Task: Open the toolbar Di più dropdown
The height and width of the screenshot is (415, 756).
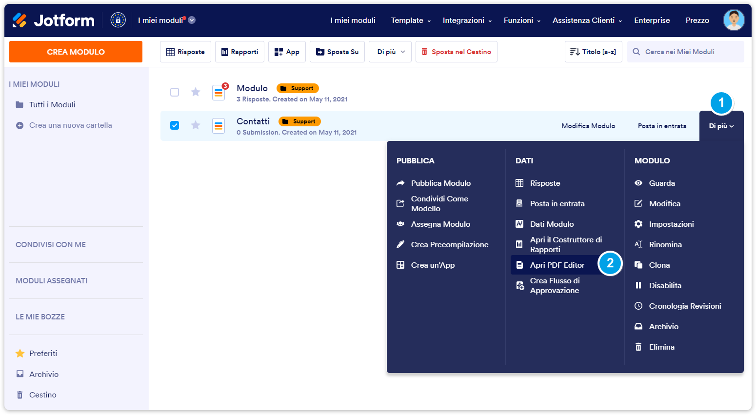Action: pos(390,52)
